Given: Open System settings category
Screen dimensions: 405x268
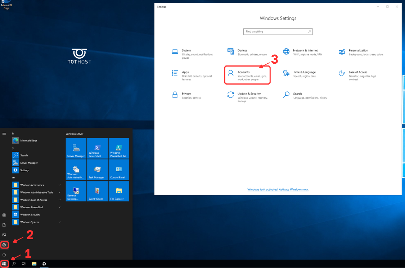Looking at the screenshot, I should 193,54.
